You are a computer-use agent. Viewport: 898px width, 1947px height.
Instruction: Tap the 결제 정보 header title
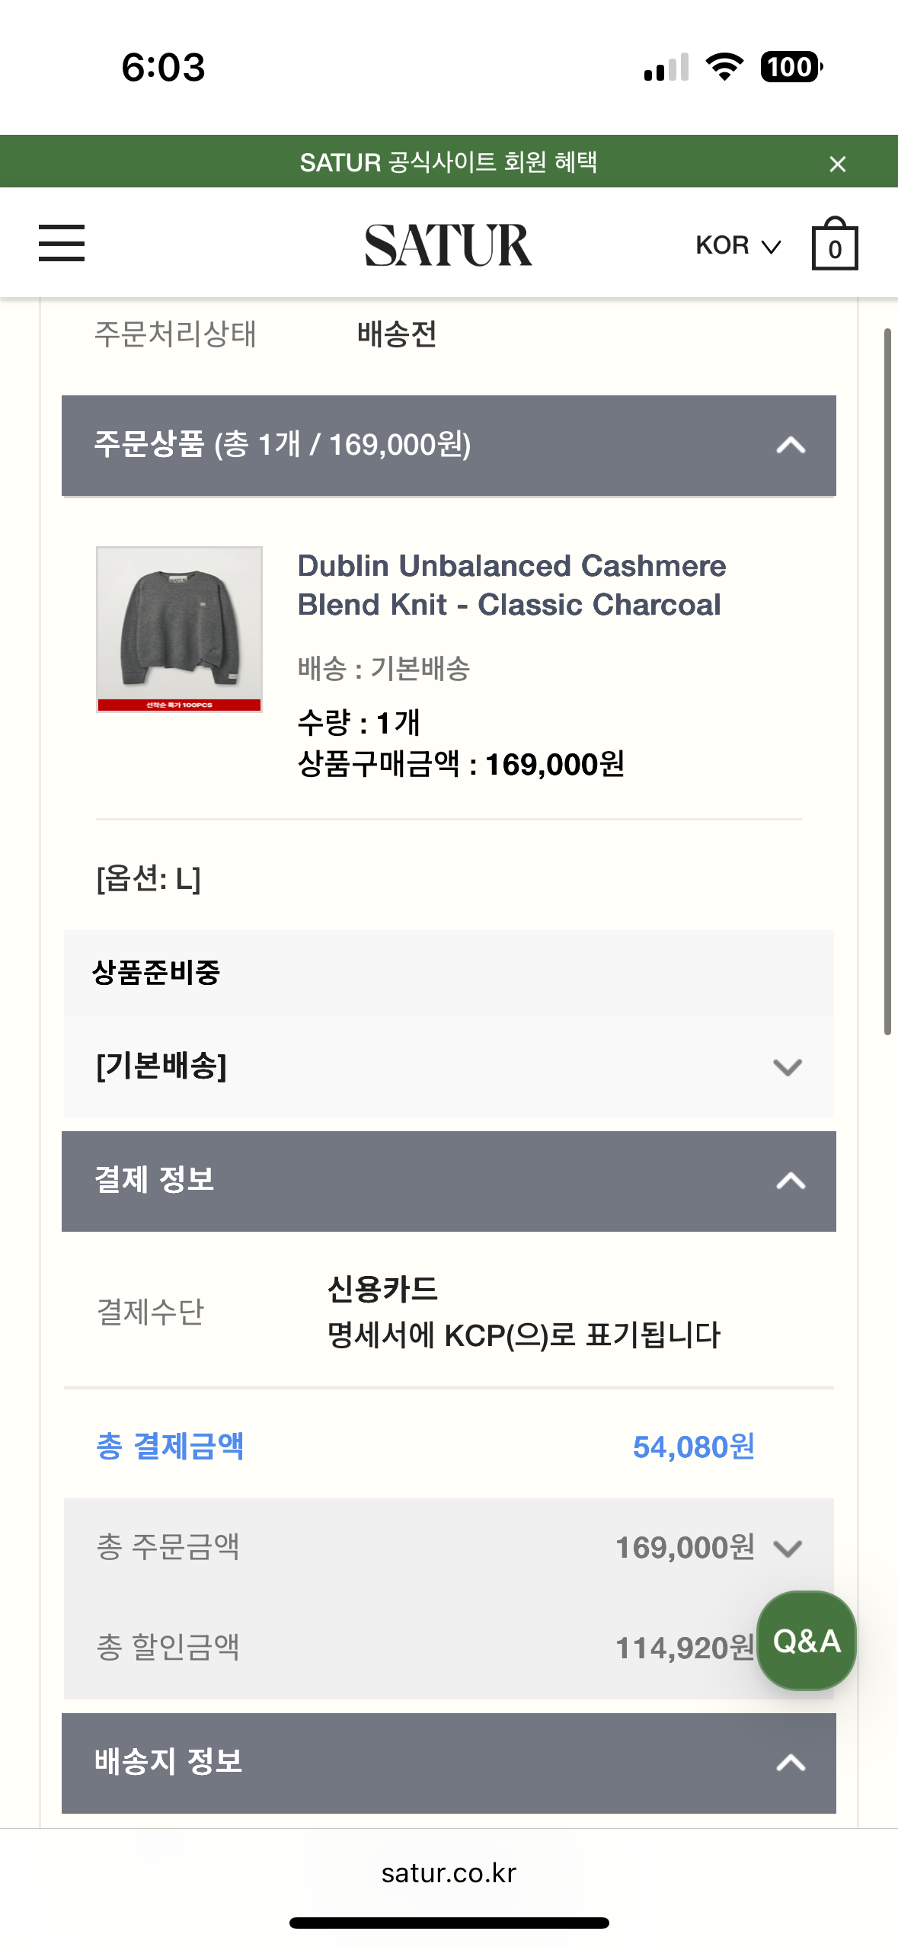154,1180
